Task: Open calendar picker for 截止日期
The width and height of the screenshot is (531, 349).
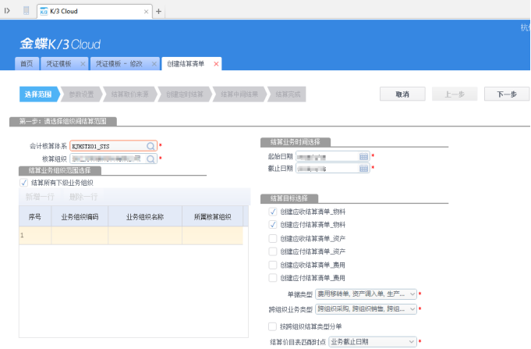Action: [363, 168]
